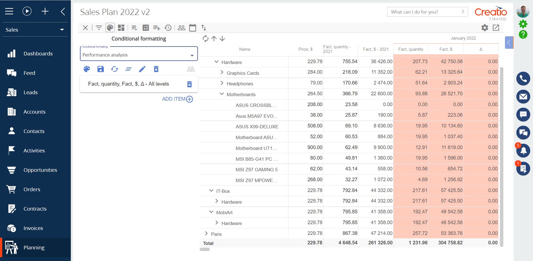Remove the Fact quantity All levels item

[x=190, y=84]
